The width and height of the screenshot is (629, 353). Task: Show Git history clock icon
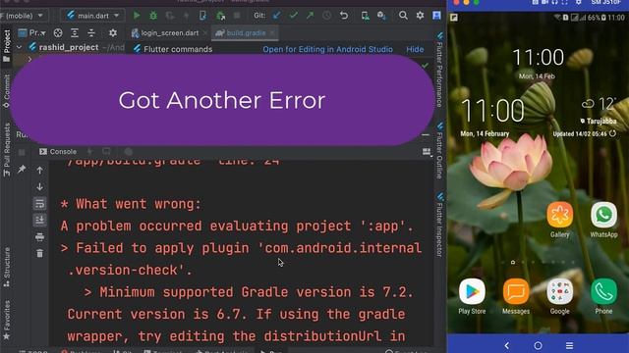click(327, 16)
